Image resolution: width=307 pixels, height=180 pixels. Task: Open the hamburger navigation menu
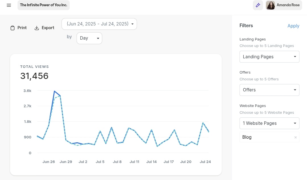tap(9, 5)
